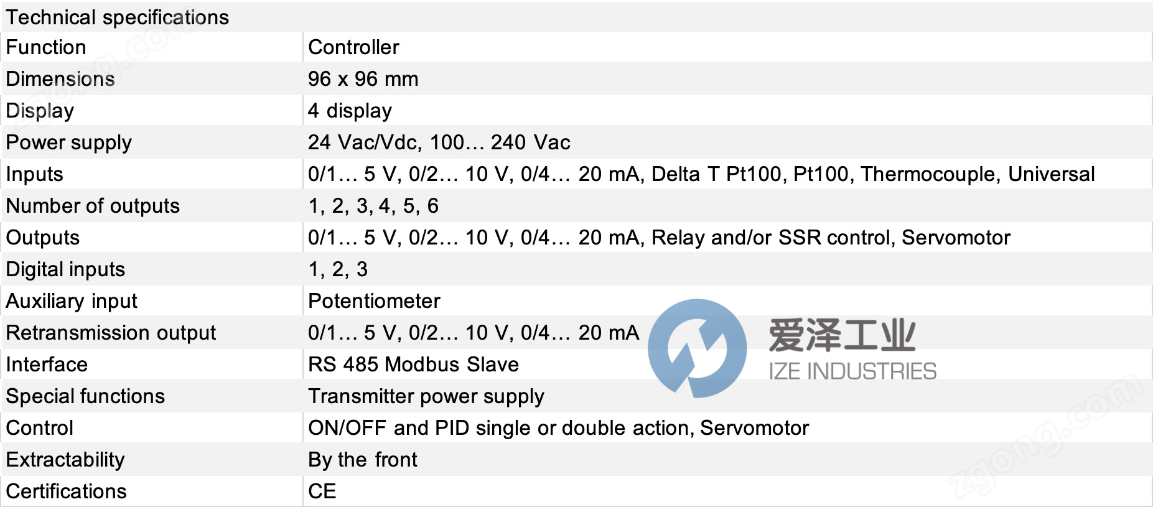Select the RS 485 Modbus Slave value
Viewport: 1153px width, 507px height.
coord(413,365)
